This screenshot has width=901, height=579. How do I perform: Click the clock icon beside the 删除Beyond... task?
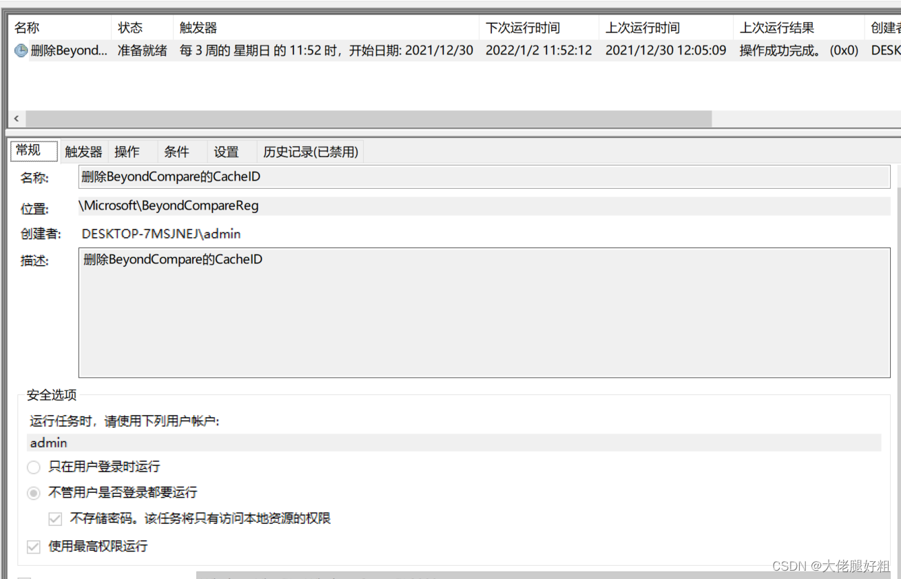pyautogui.click(x=21, y=50)
